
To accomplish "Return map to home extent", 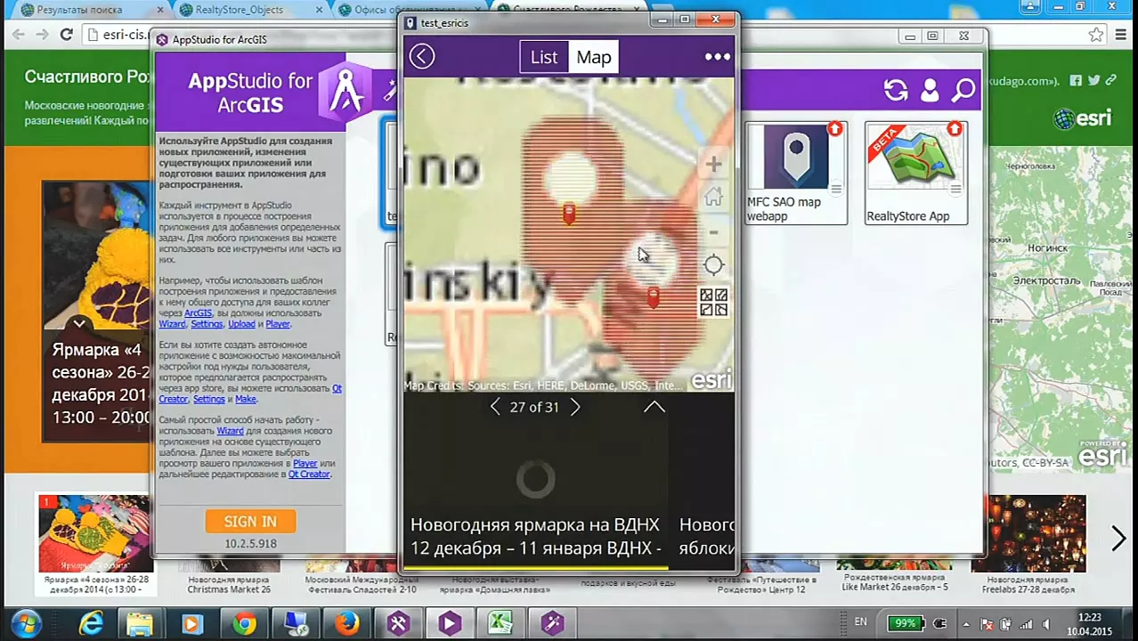I will click(x=713, y=197).
